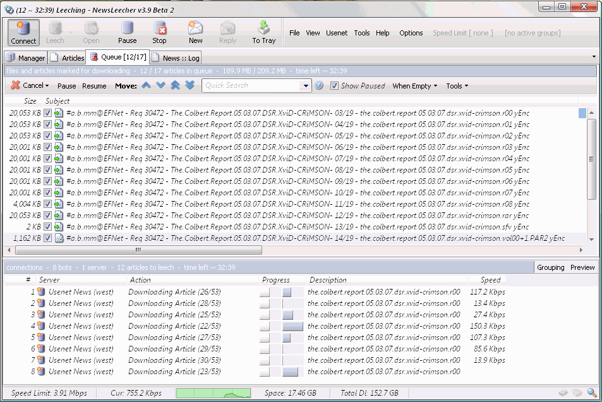Click the Preview button
Screen dimensions: 602x402
(x=582, y=267)
